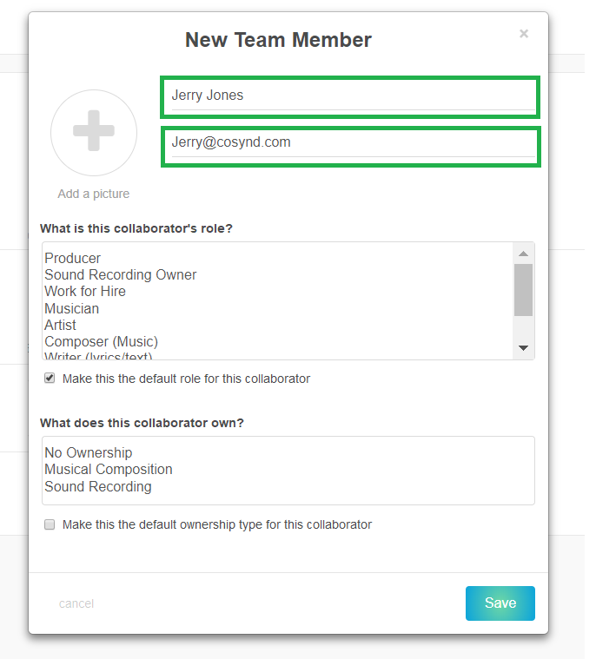Viewport: 596px width, 659px height.
Task: Close the New Team Member dialog
Action: (524, 34)
